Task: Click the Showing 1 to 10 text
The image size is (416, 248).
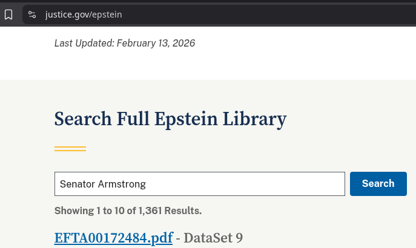Action: pos(89,211)
